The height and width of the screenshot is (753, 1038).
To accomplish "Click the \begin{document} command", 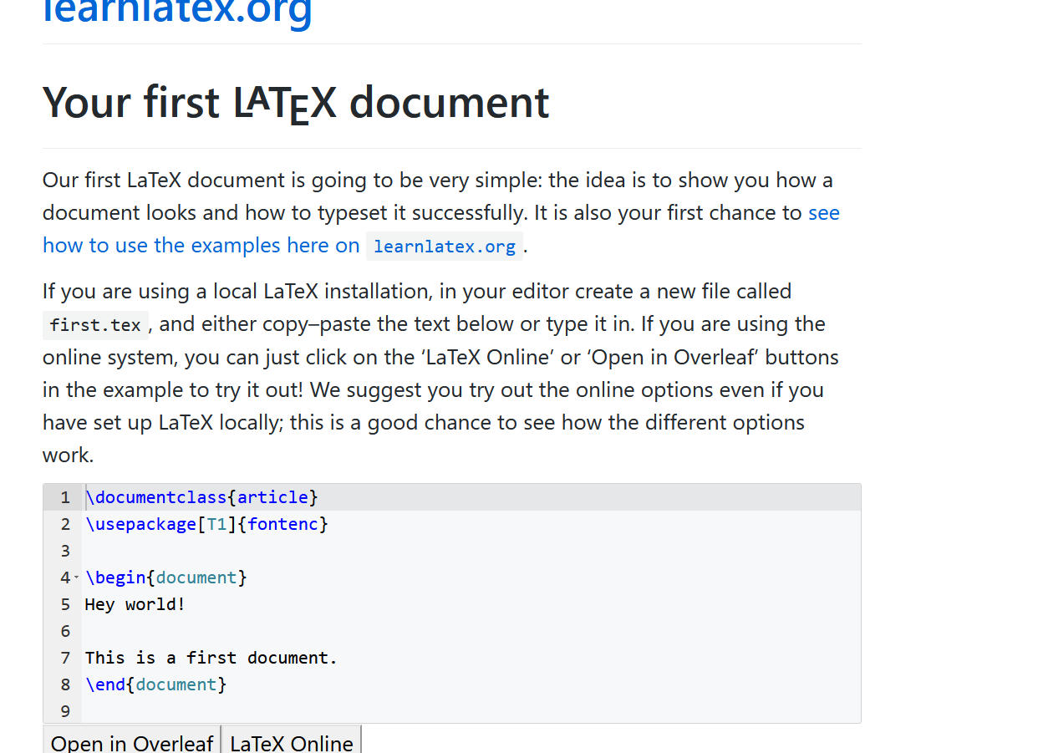I will (x=165, y=577).
